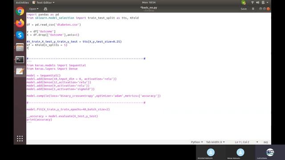Click the Dense(9,activation='relu') line
The image size is (285, 160).
point(58,86)
